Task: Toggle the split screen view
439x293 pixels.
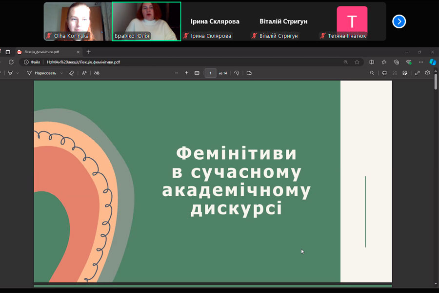Action: pyautogui.click(x=372, y=62)
